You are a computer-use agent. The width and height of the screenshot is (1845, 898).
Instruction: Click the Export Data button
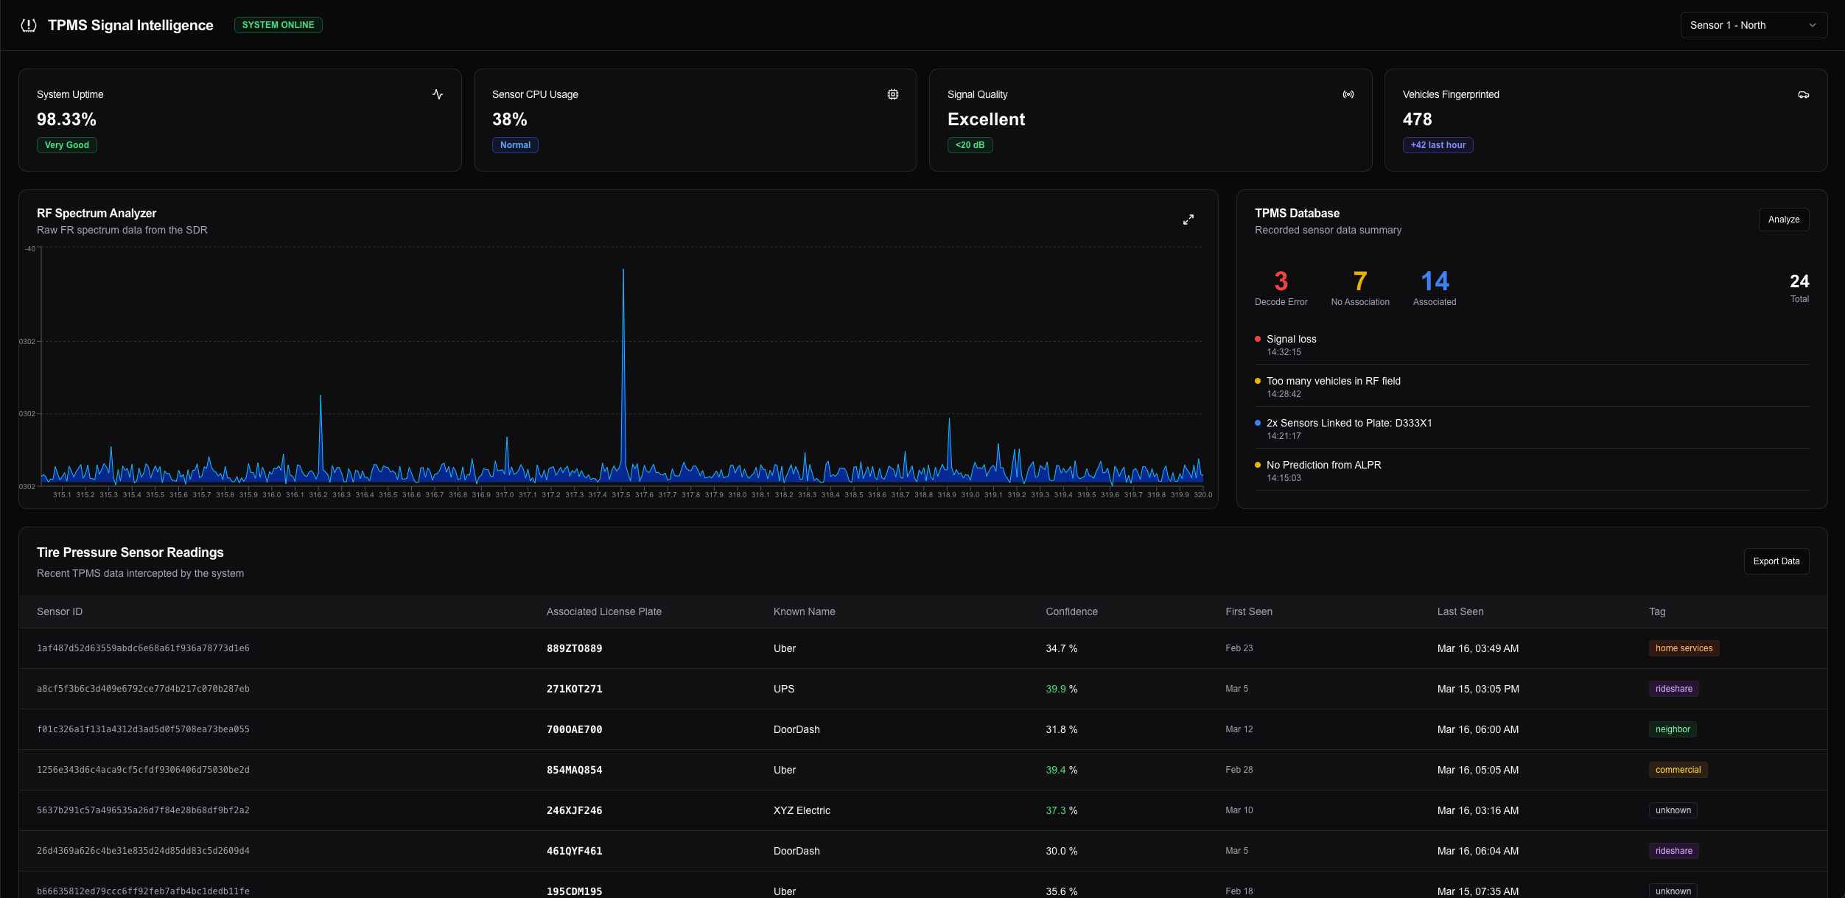coord(1776,561)
